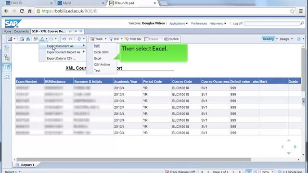This screenshot has width=308, height=173.
Task: Open the Input Controls side panel icon
Action: click(x=7, y=67)
